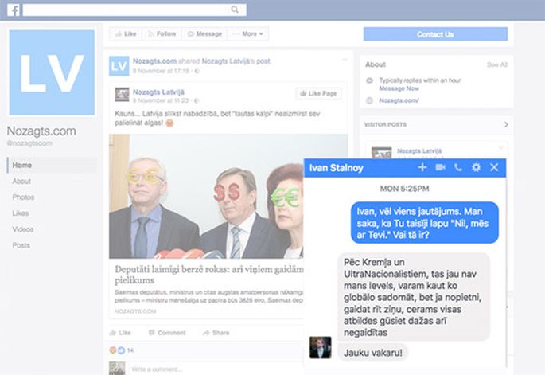Open post options arrow on shared post
The image size is (545, 375).
(345, 60)
